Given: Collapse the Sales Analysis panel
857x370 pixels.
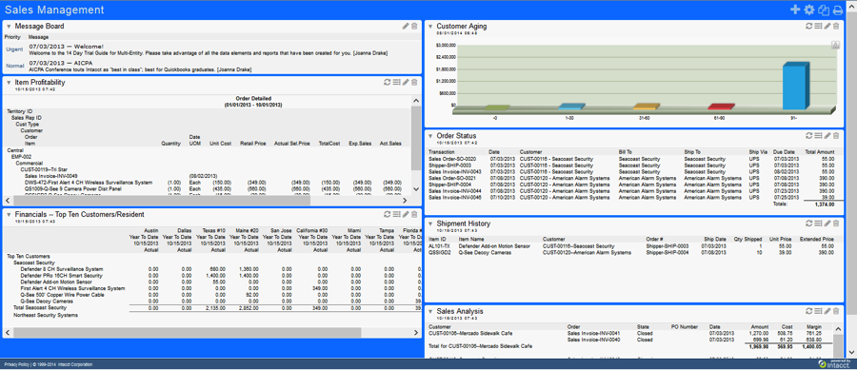Looking at the screenshot, I should click(x=430, y=312).
